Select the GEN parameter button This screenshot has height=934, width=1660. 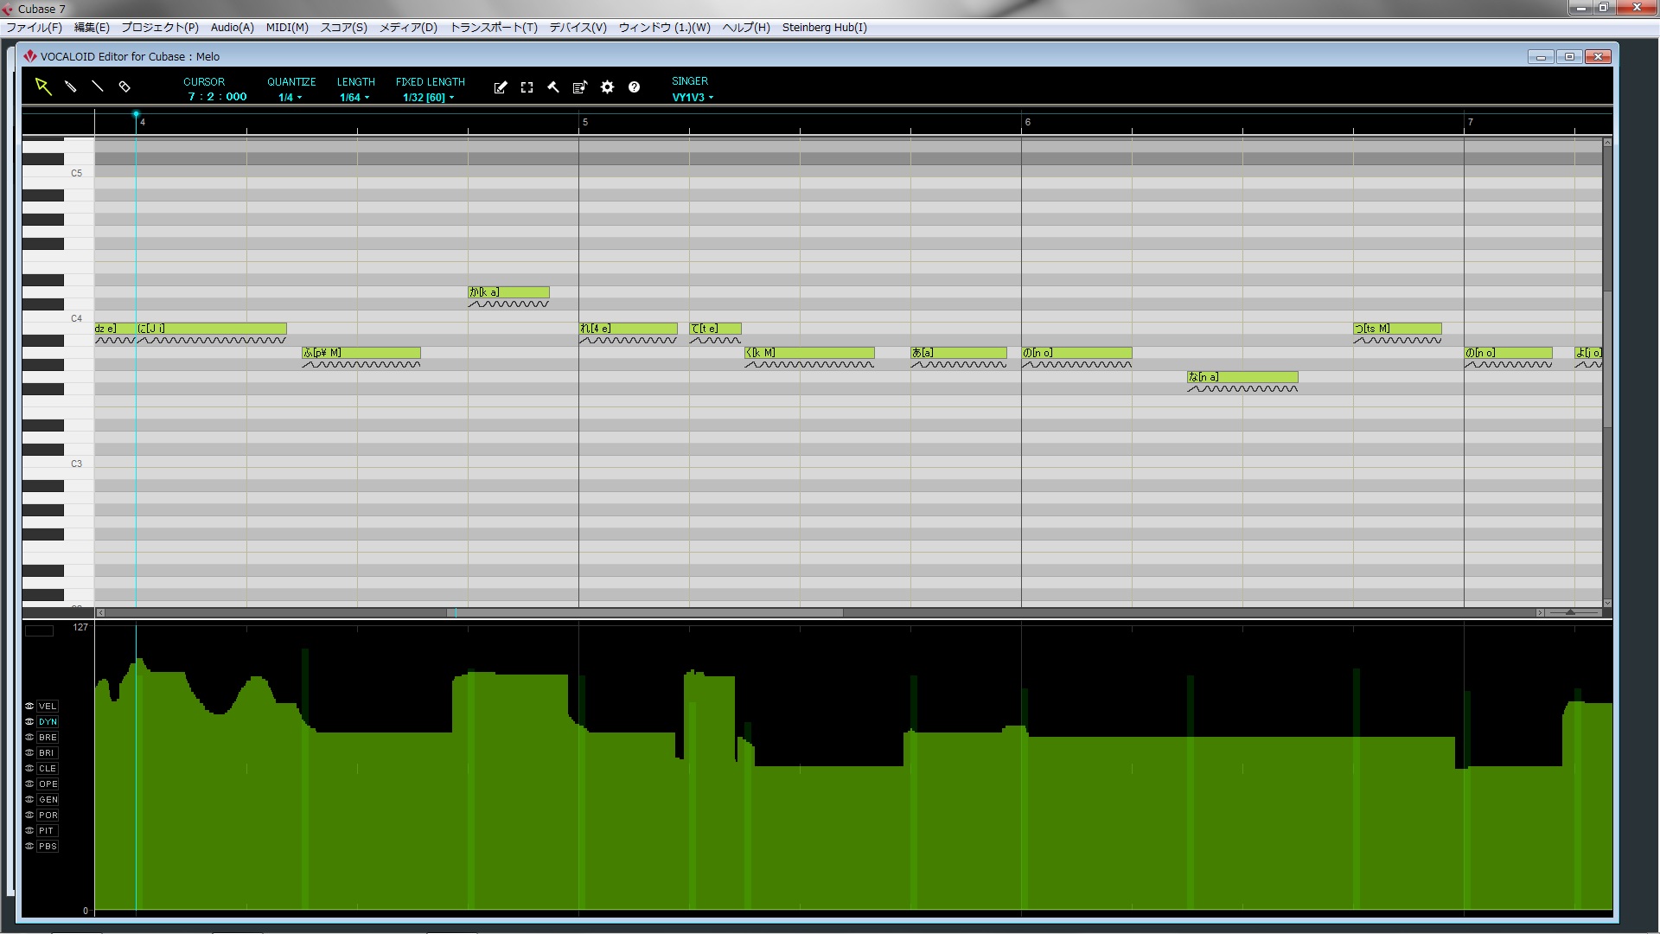(x=48, y=800)
